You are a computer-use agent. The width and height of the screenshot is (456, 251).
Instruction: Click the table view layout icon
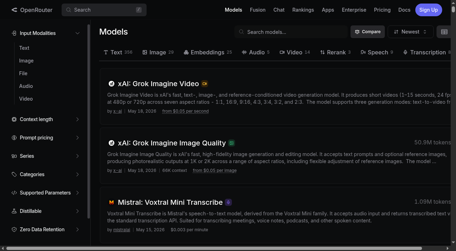tap(444, 32)
